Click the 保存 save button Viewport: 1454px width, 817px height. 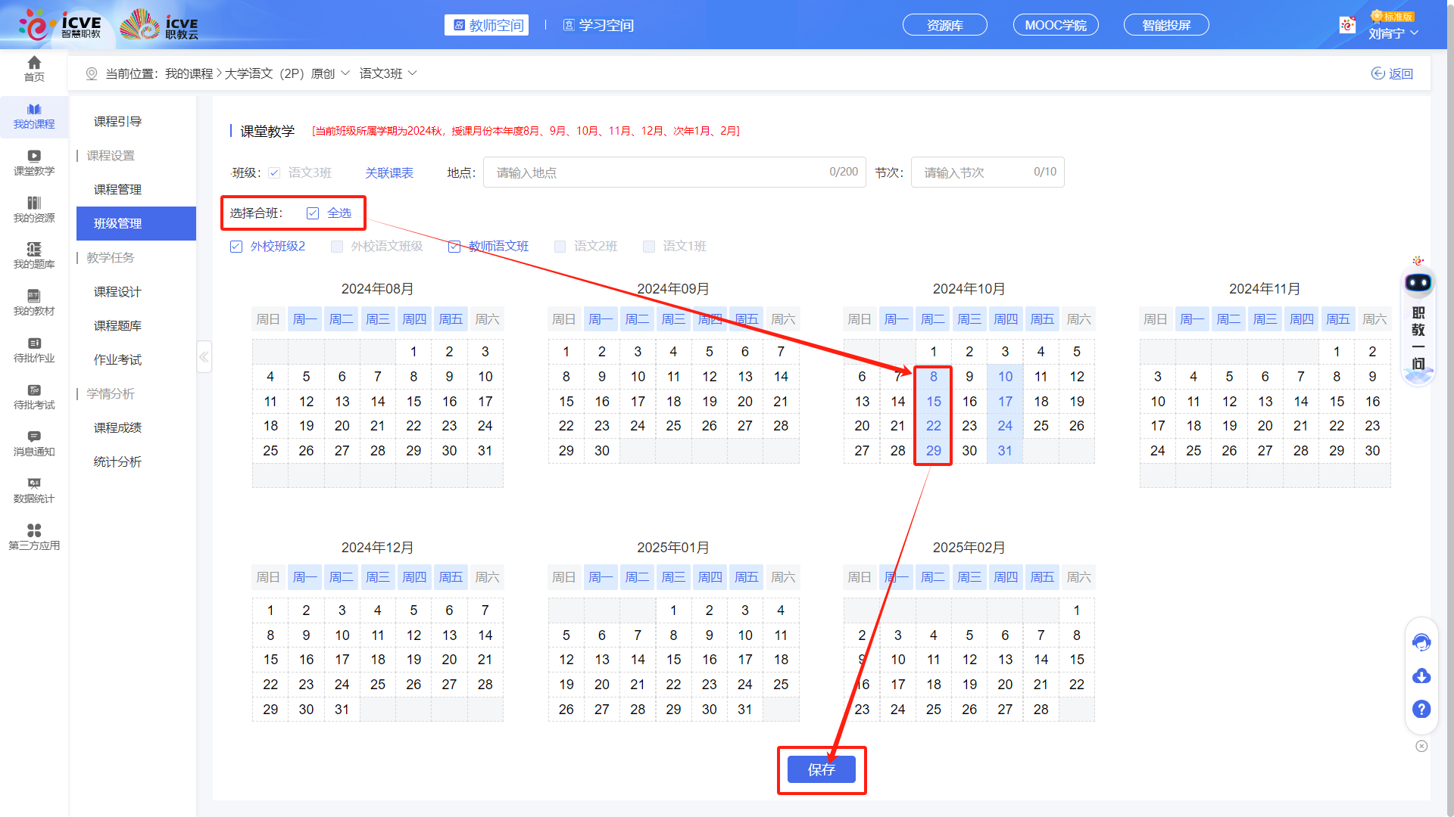click(x=822, y=769)
